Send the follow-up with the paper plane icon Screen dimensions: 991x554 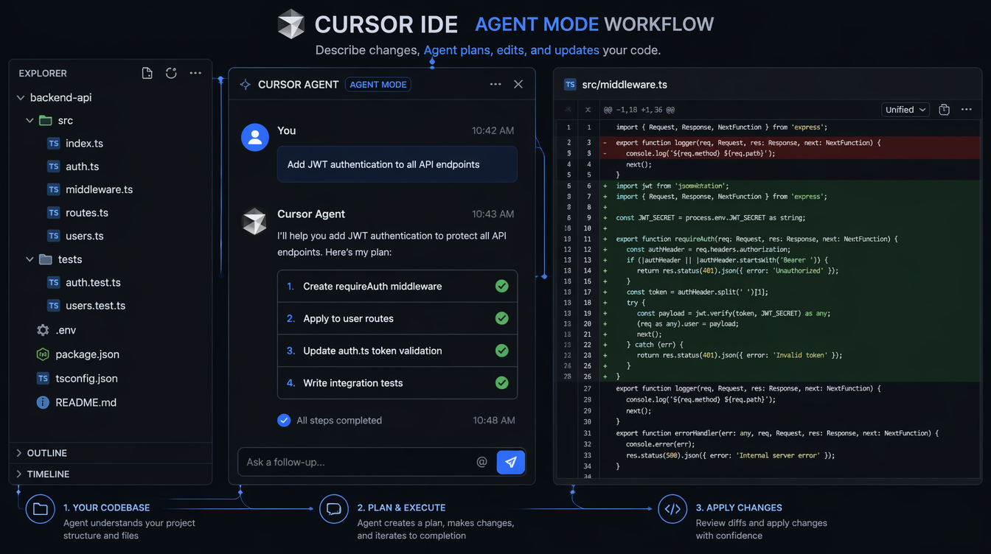pos(510,461)
